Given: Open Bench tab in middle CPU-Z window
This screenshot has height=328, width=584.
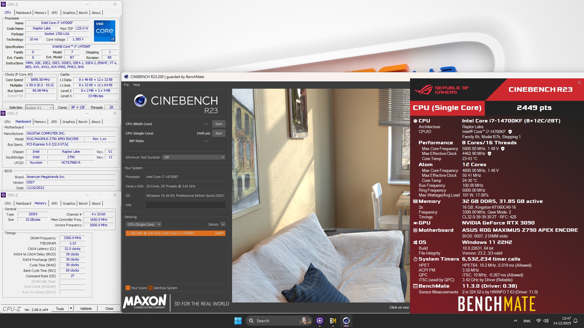Looking at the screenshot, I should point(83,122).
